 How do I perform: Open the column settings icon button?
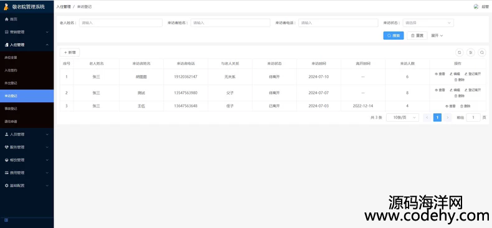tap(470, 53)
